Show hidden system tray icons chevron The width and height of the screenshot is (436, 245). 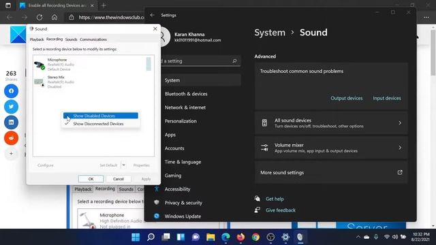pyautogui.click(x=358, y=237)
